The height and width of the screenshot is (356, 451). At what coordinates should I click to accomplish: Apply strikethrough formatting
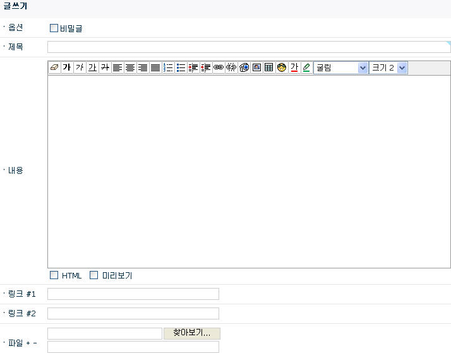[x=105, y=68]
